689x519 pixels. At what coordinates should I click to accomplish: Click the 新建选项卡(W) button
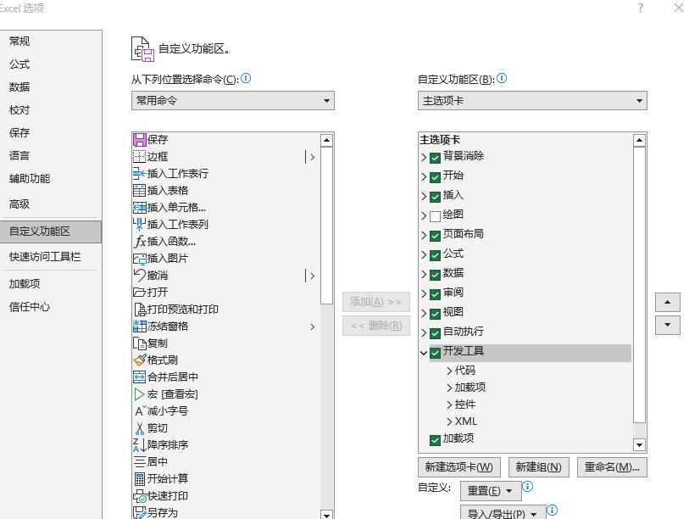click(x=459, y=467)
